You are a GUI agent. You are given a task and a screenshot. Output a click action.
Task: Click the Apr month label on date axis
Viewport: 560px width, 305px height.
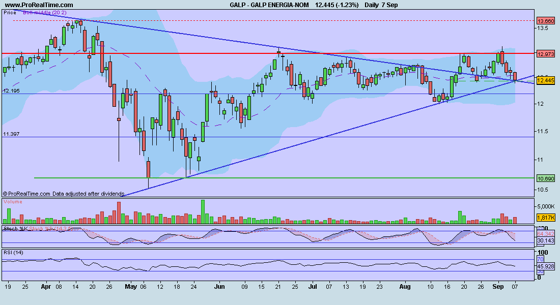click(x=46, y=287)
